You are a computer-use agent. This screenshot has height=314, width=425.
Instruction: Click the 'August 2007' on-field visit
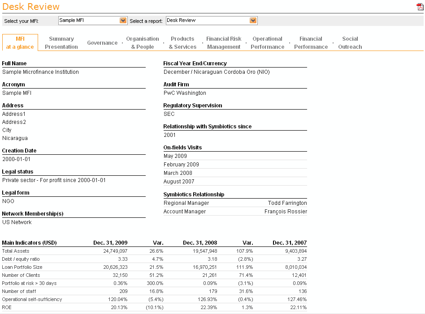(179, 182)
